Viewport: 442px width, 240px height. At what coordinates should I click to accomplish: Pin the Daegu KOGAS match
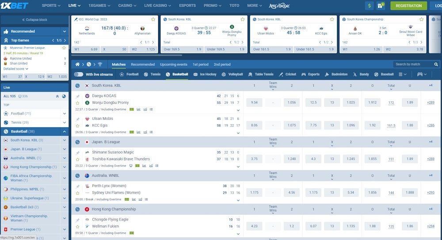[x=77, y=96]
